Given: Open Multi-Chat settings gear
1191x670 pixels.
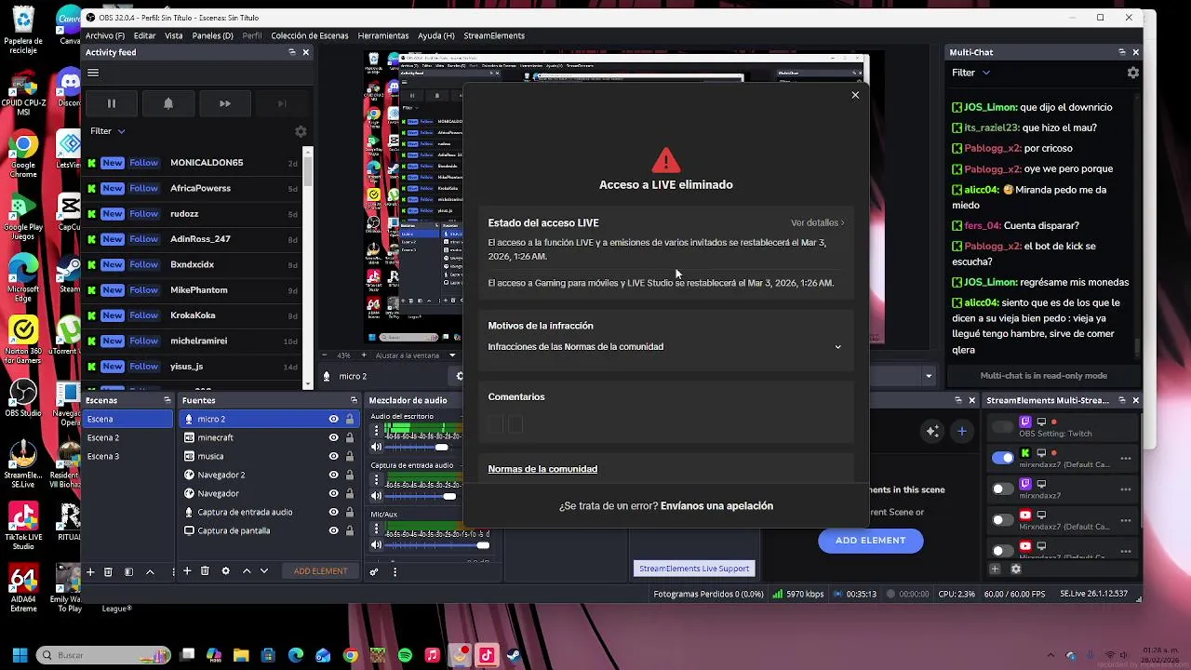Looking at the screenshot, I should (x=1132, y=73).
